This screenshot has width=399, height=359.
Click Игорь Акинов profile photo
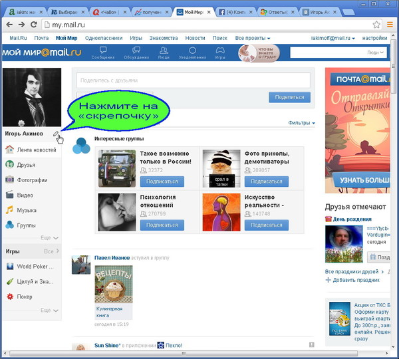pos(32,97)
